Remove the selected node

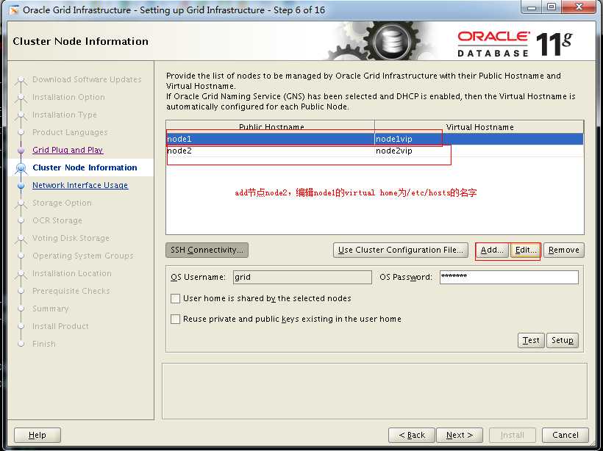(564, 250)
